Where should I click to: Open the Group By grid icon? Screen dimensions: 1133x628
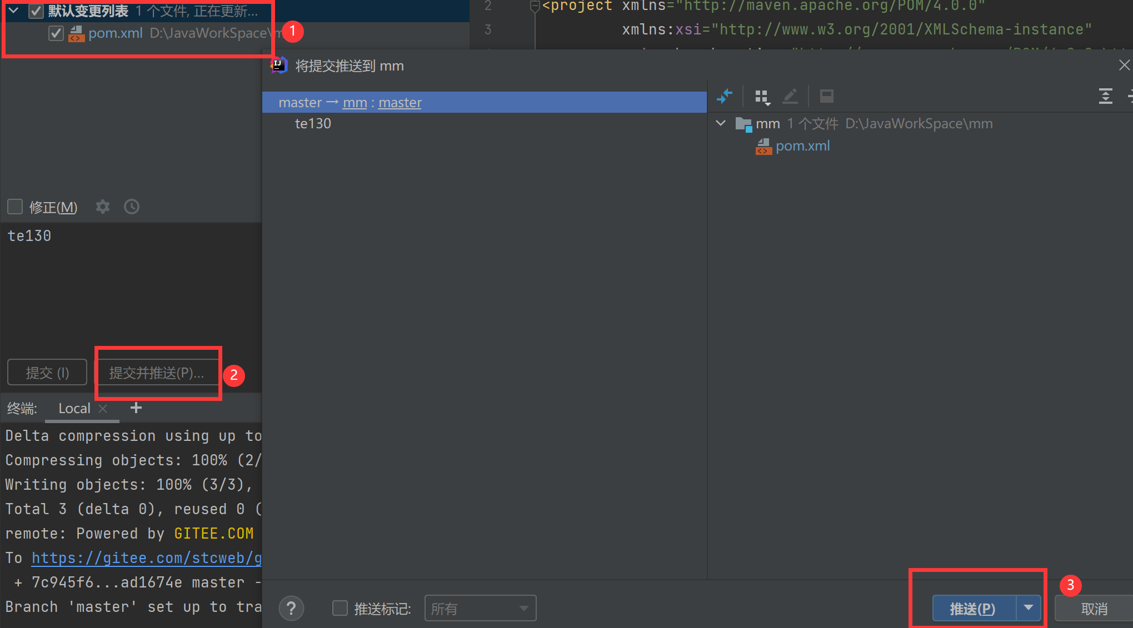tap(762, 97)
